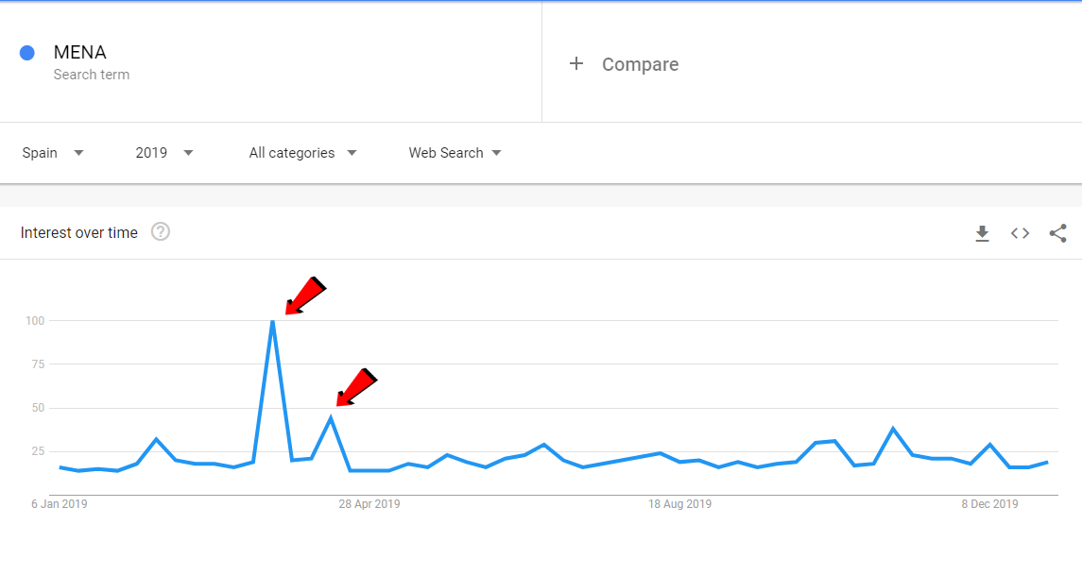Click the red arrow at the smaller peak

357,387
